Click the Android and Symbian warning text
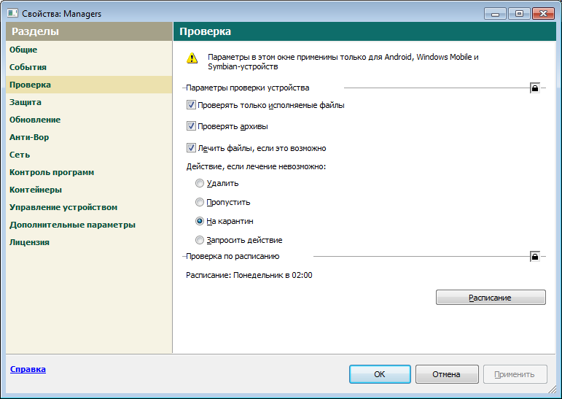The width and height of the screenshot is (562, 399). (343, 62)
